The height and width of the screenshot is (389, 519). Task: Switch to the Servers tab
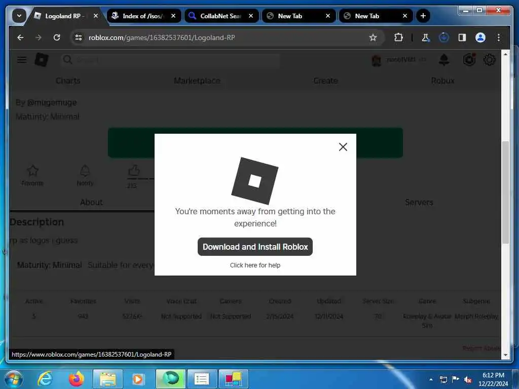(x=419, y=203)
